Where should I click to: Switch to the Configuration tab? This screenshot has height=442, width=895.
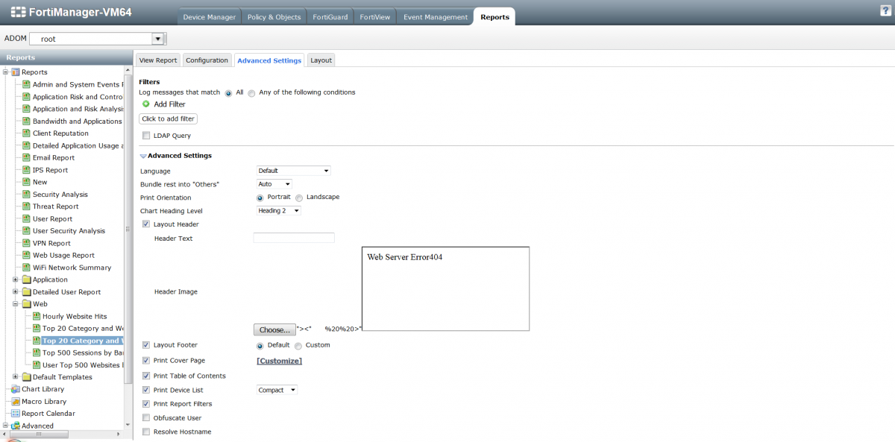tap(207, 60)
